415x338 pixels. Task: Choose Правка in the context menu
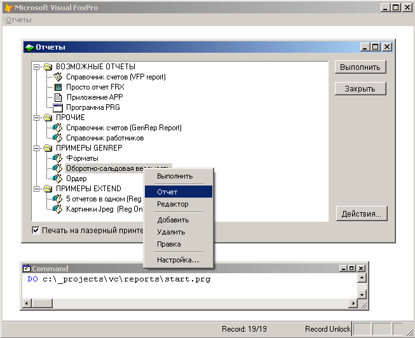[179, 244]
